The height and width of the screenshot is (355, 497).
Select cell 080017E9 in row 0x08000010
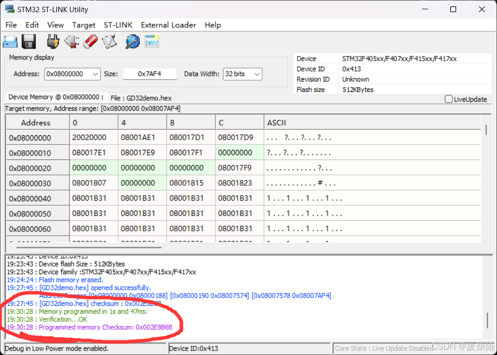(x=142, y=153)
